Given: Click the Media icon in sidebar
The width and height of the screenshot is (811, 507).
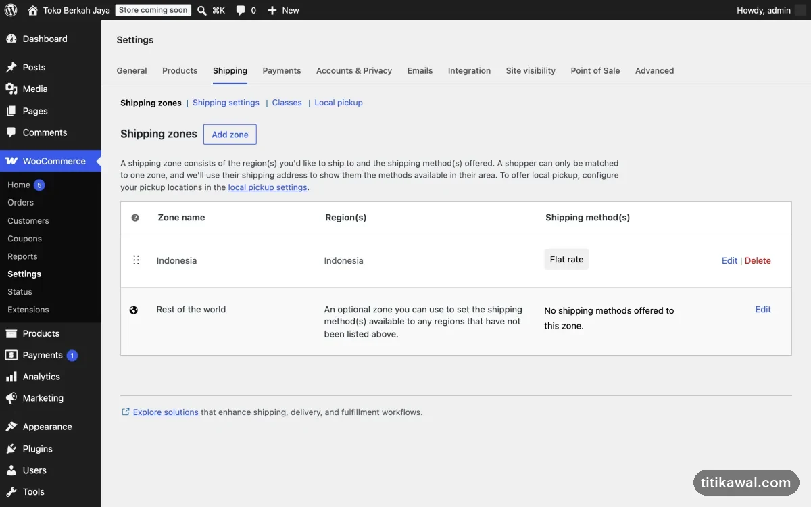Looking at the screenshot, I should pos(11,89).
